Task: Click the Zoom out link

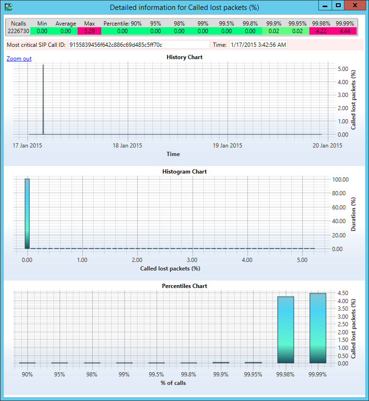Action: (19, 59)
